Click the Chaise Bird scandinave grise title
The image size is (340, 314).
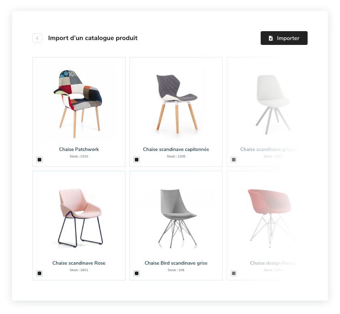point(176,263)
